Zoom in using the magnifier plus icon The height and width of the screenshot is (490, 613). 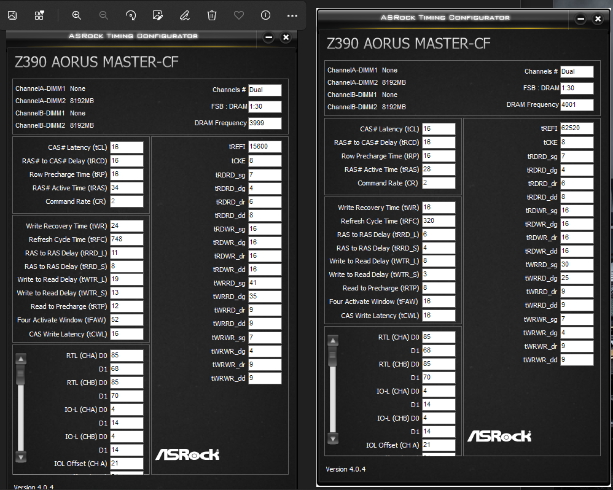pos(77,15)
